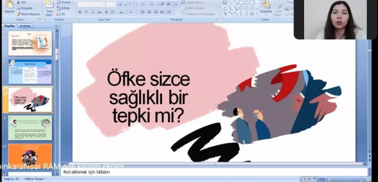Screen dimensions: 378x182
Task: Switch to the Slaytlar tab
Action: coord(9,26)
